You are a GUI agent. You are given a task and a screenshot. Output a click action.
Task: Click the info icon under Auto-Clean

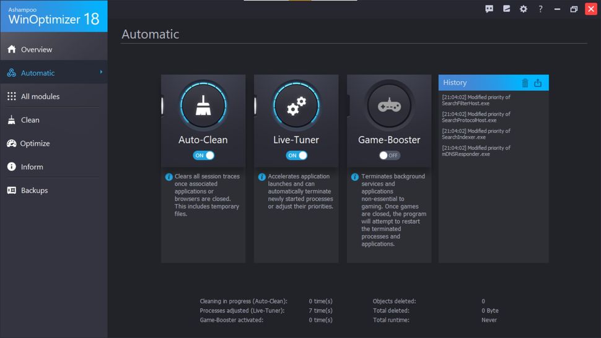[169, 177]
